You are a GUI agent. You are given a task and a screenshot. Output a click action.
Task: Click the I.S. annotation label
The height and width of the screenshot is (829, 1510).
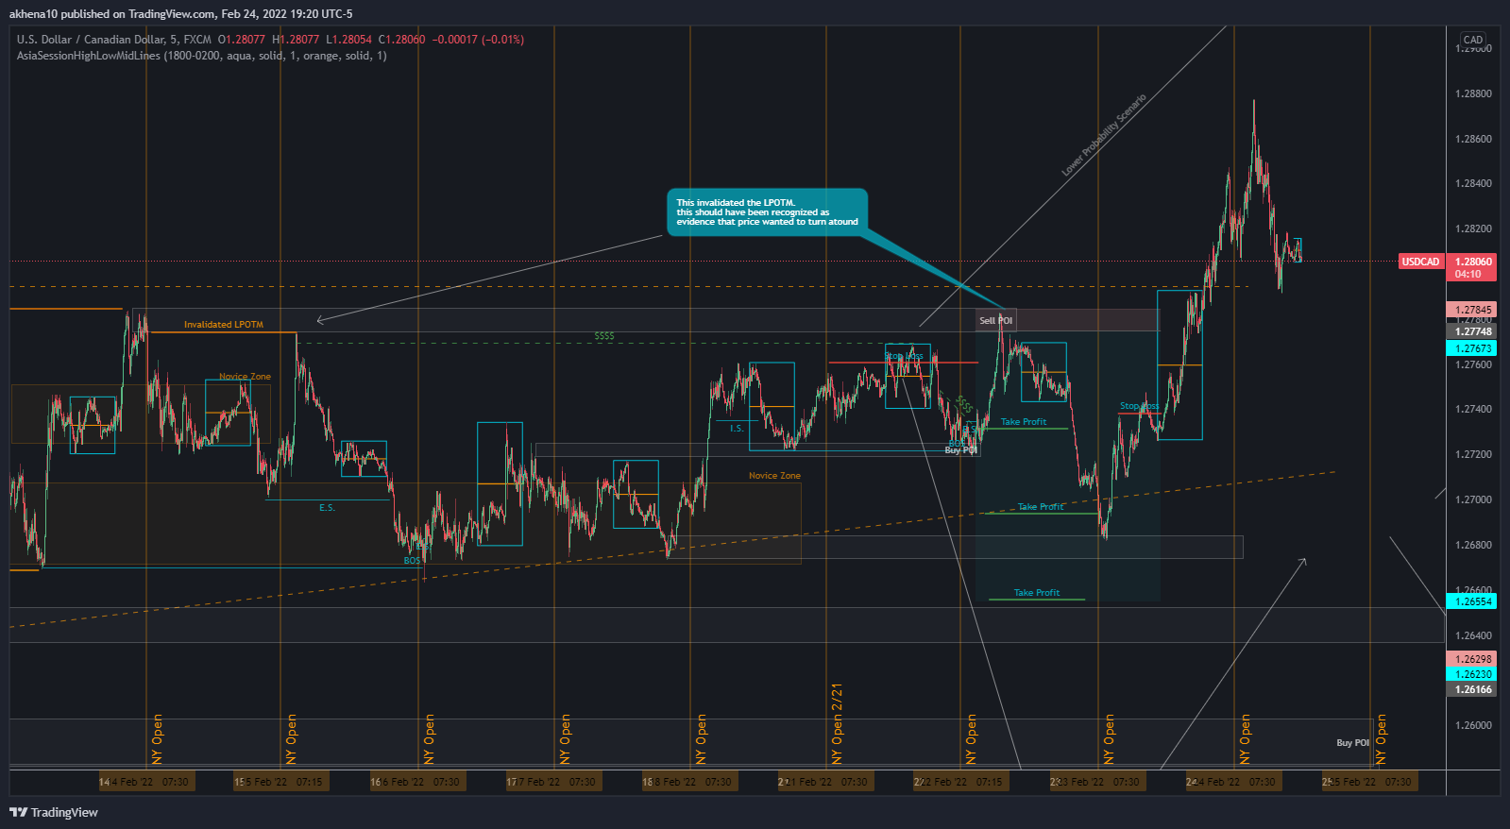click(737, 429)
